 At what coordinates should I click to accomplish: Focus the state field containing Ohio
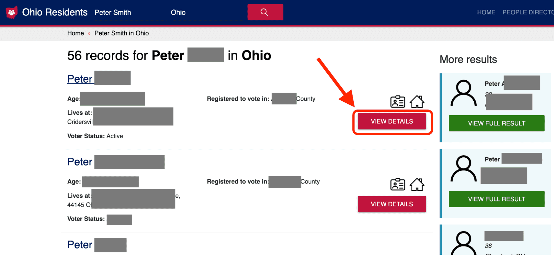point(206,12)
